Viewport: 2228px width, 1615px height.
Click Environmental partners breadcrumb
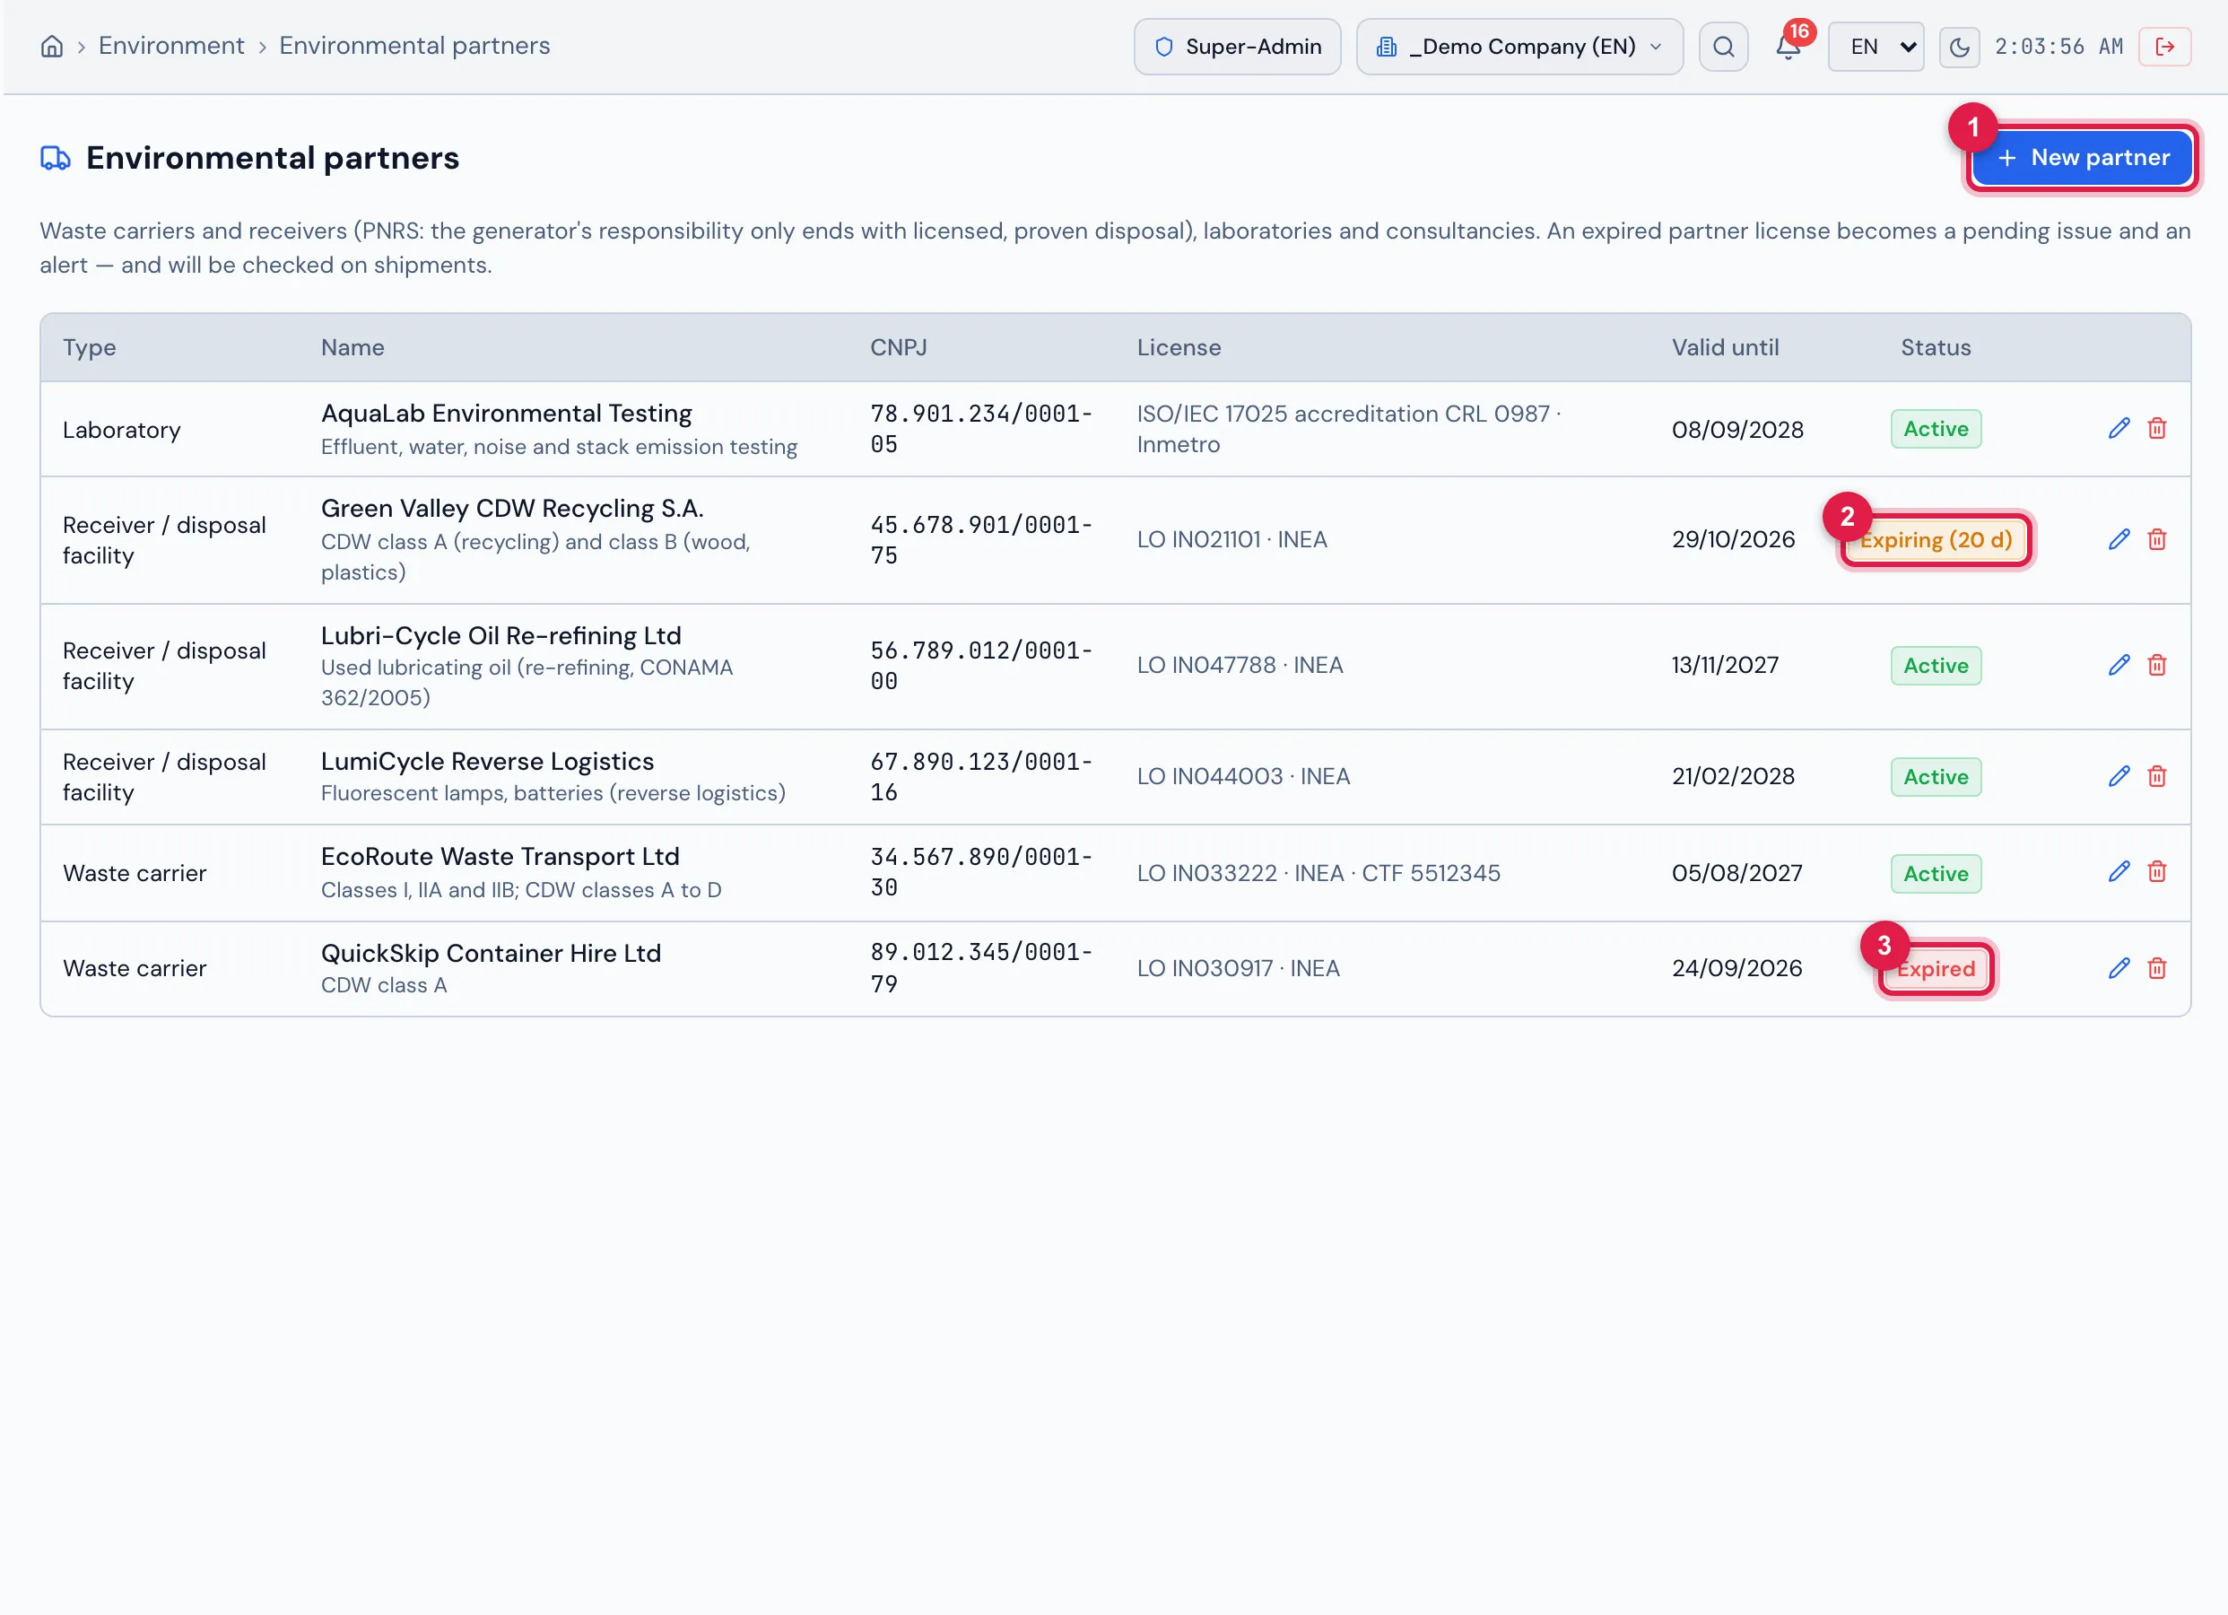[x=414, y=46]
